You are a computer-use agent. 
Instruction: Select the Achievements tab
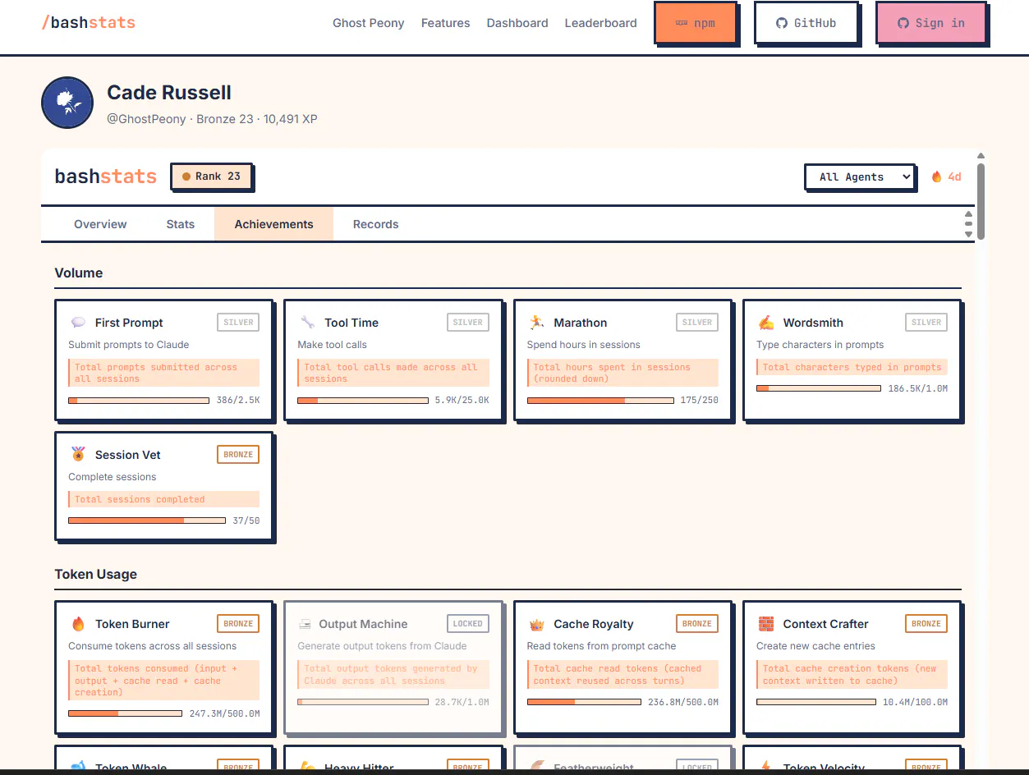click(273, 224)
